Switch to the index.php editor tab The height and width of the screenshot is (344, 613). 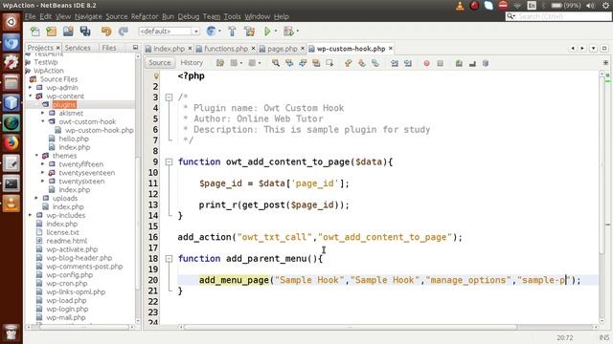pos(169,49)
